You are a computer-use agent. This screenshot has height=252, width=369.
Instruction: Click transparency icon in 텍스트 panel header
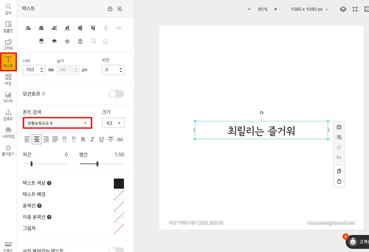click(120, 9)
